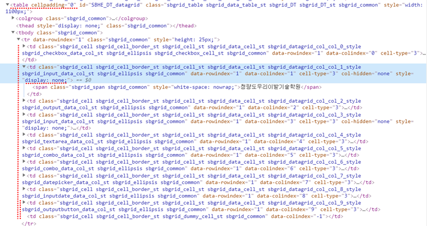
Task: Click the sbgrid_outputbutton_data_col_st class text
Action: (x=68, y=210)
